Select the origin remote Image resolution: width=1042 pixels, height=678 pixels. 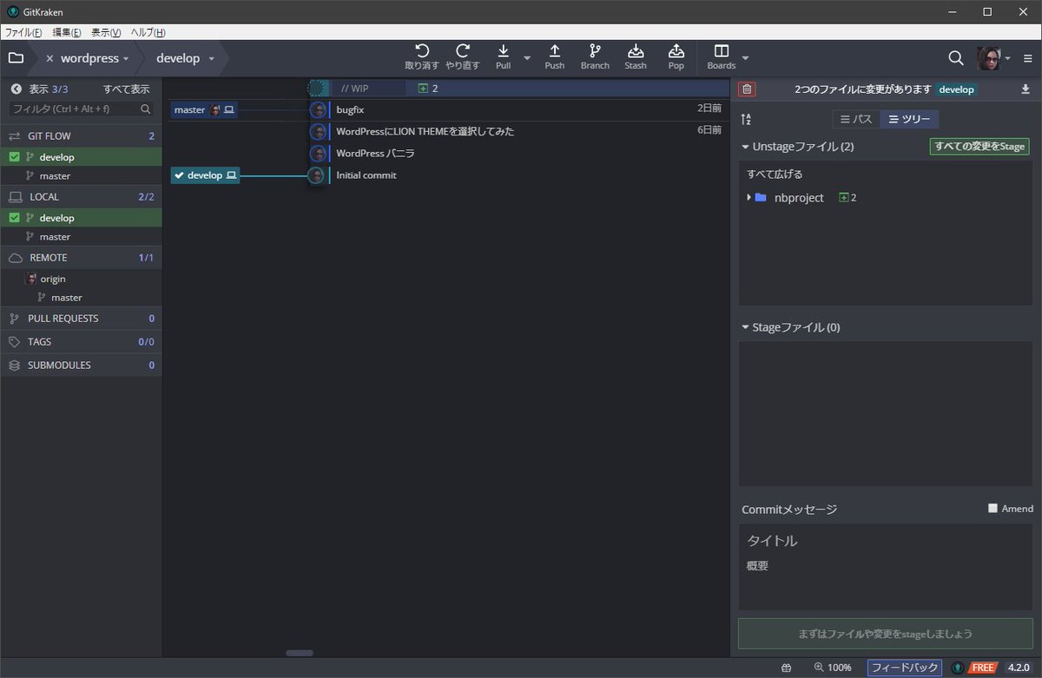52,279
